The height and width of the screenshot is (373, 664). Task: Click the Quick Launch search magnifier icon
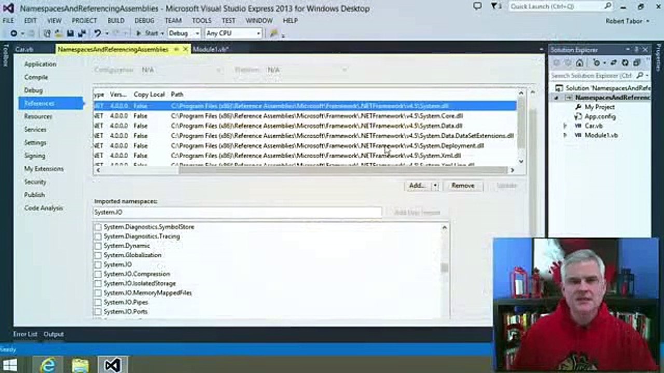(608, 6)
